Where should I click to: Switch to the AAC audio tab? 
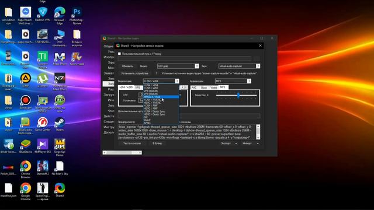click(194, 87)
